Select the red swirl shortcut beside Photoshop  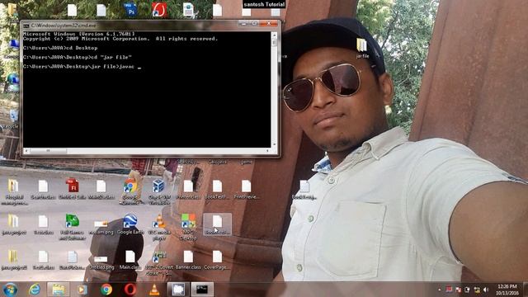[159, 9]
